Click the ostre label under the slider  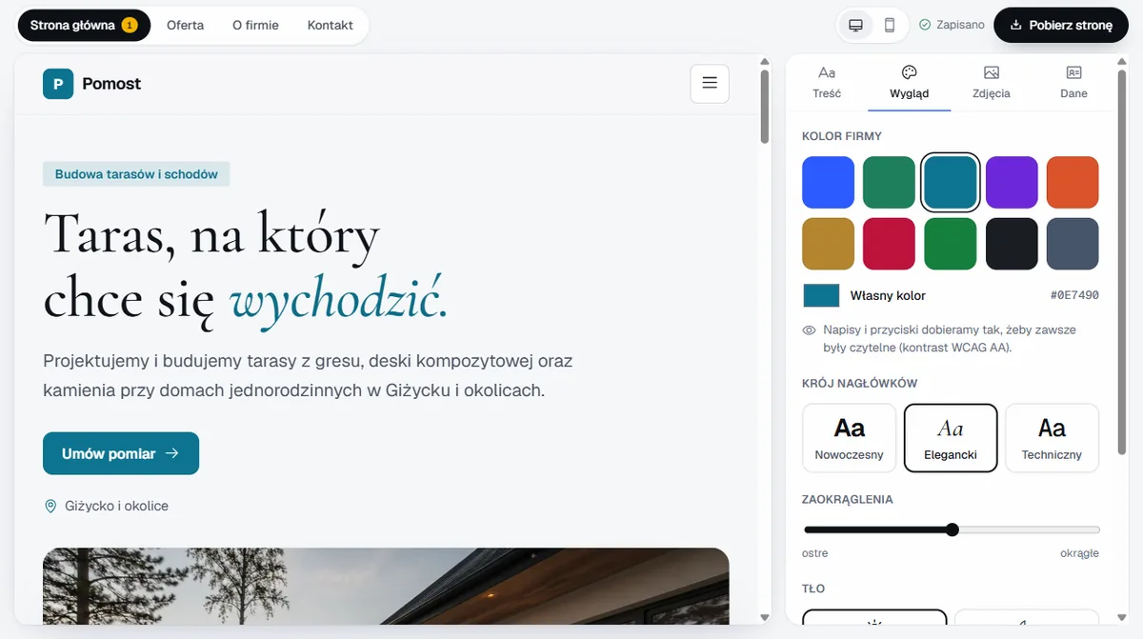point(815,553)
